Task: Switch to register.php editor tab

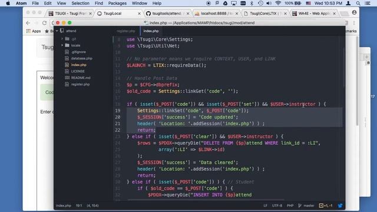Action: pyautogui.click(x=125, y=31)
